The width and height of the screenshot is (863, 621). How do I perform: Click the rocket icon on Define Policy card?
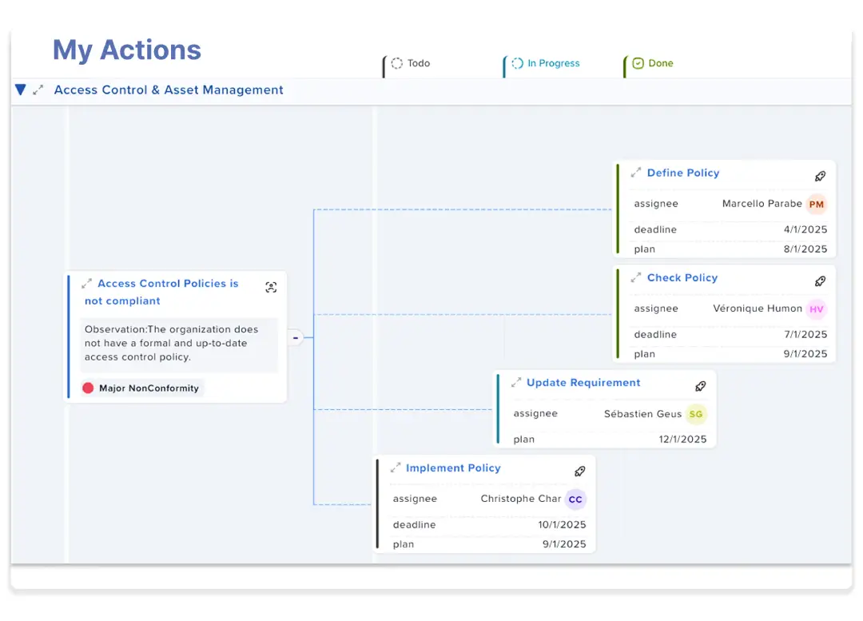pyautogui.click(x=820, y=177)
